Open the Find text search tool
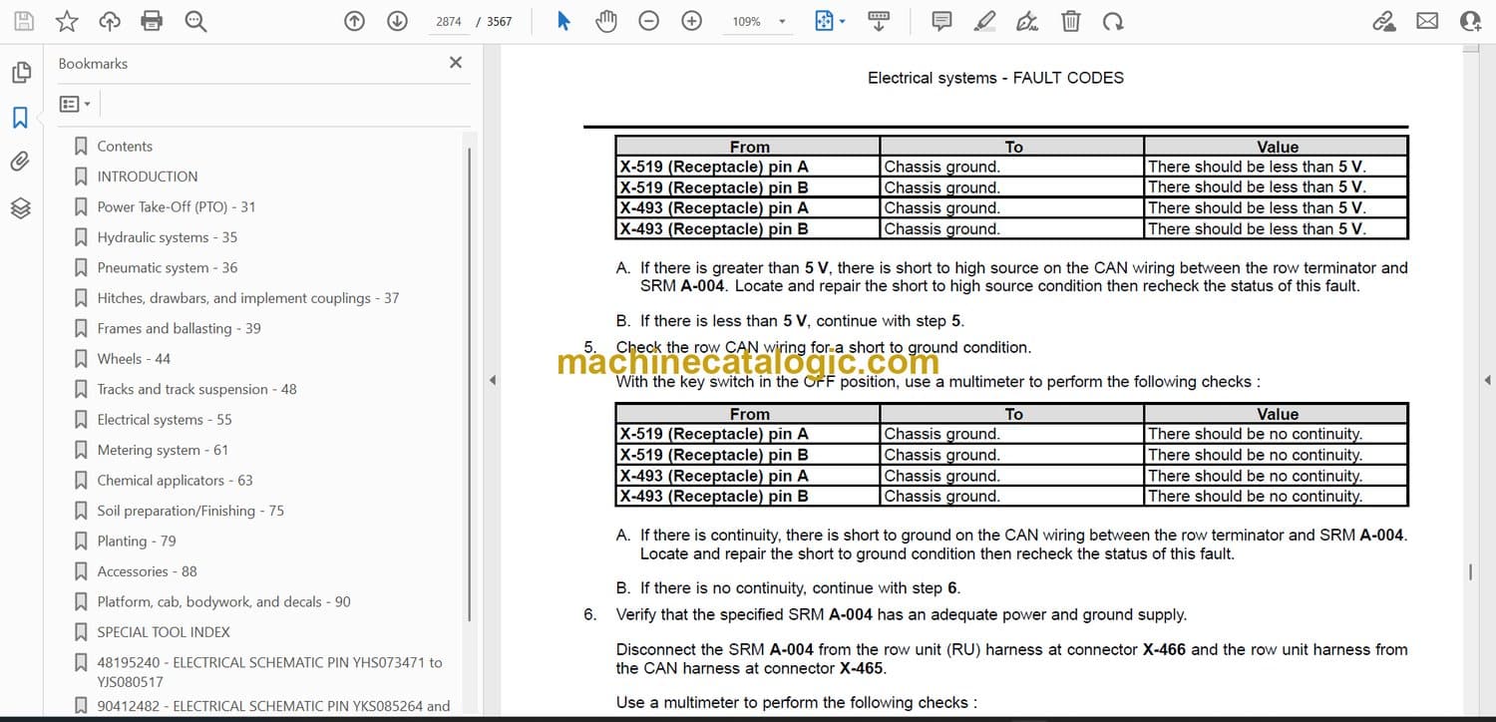Screen dimensions: 1496x722 (195, 21)
